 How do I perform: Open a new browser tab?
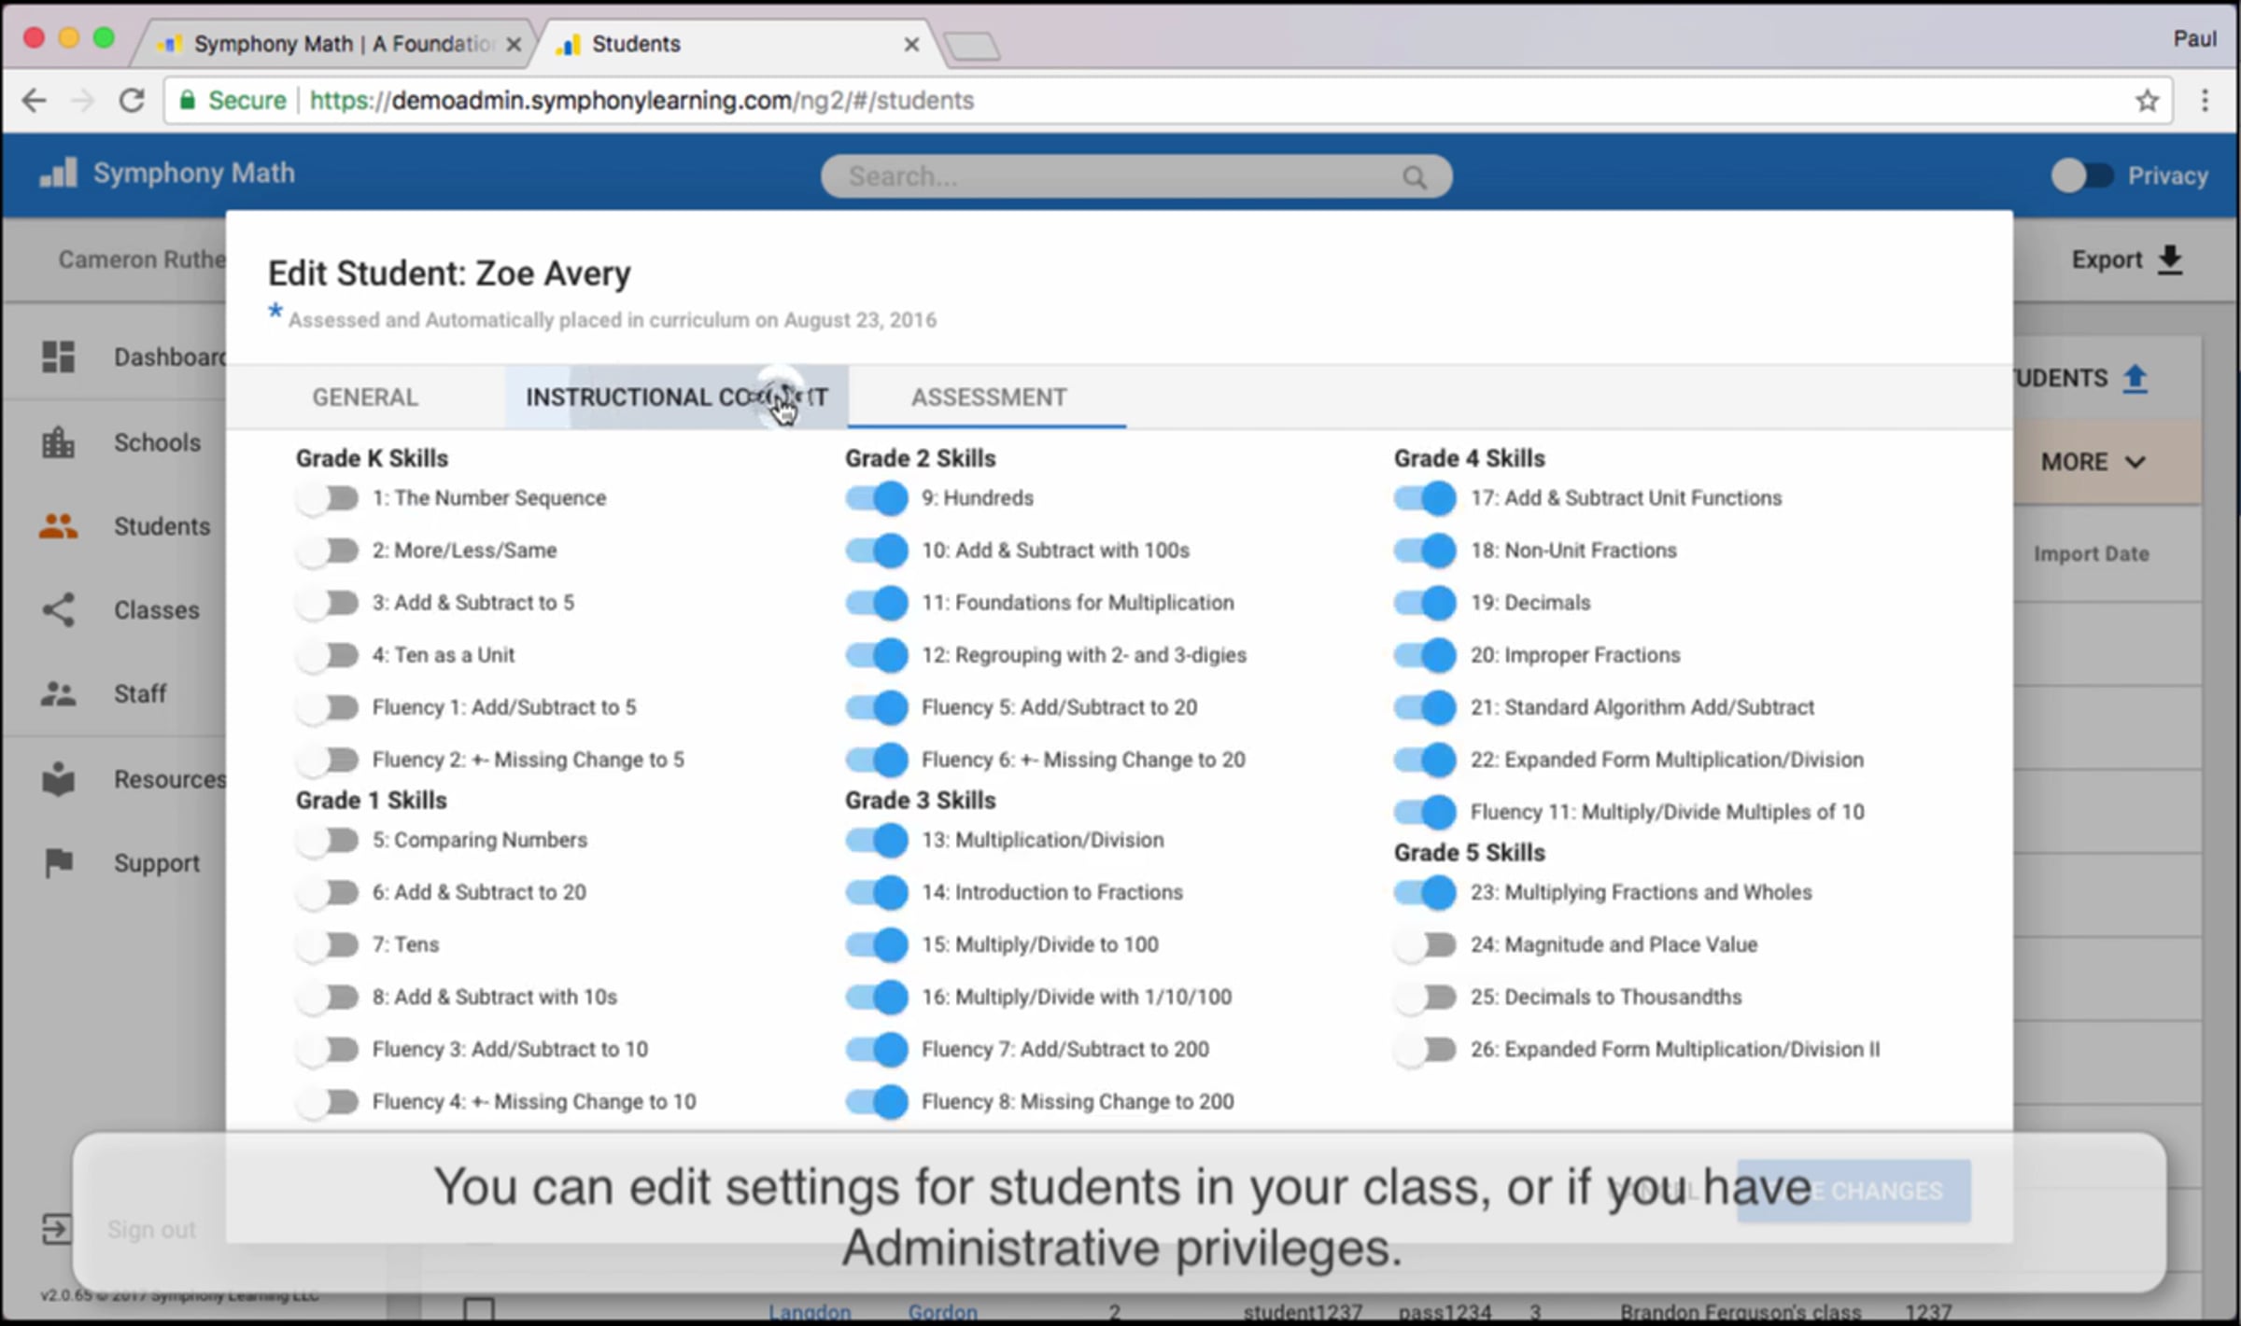click(x=971, y=46)
